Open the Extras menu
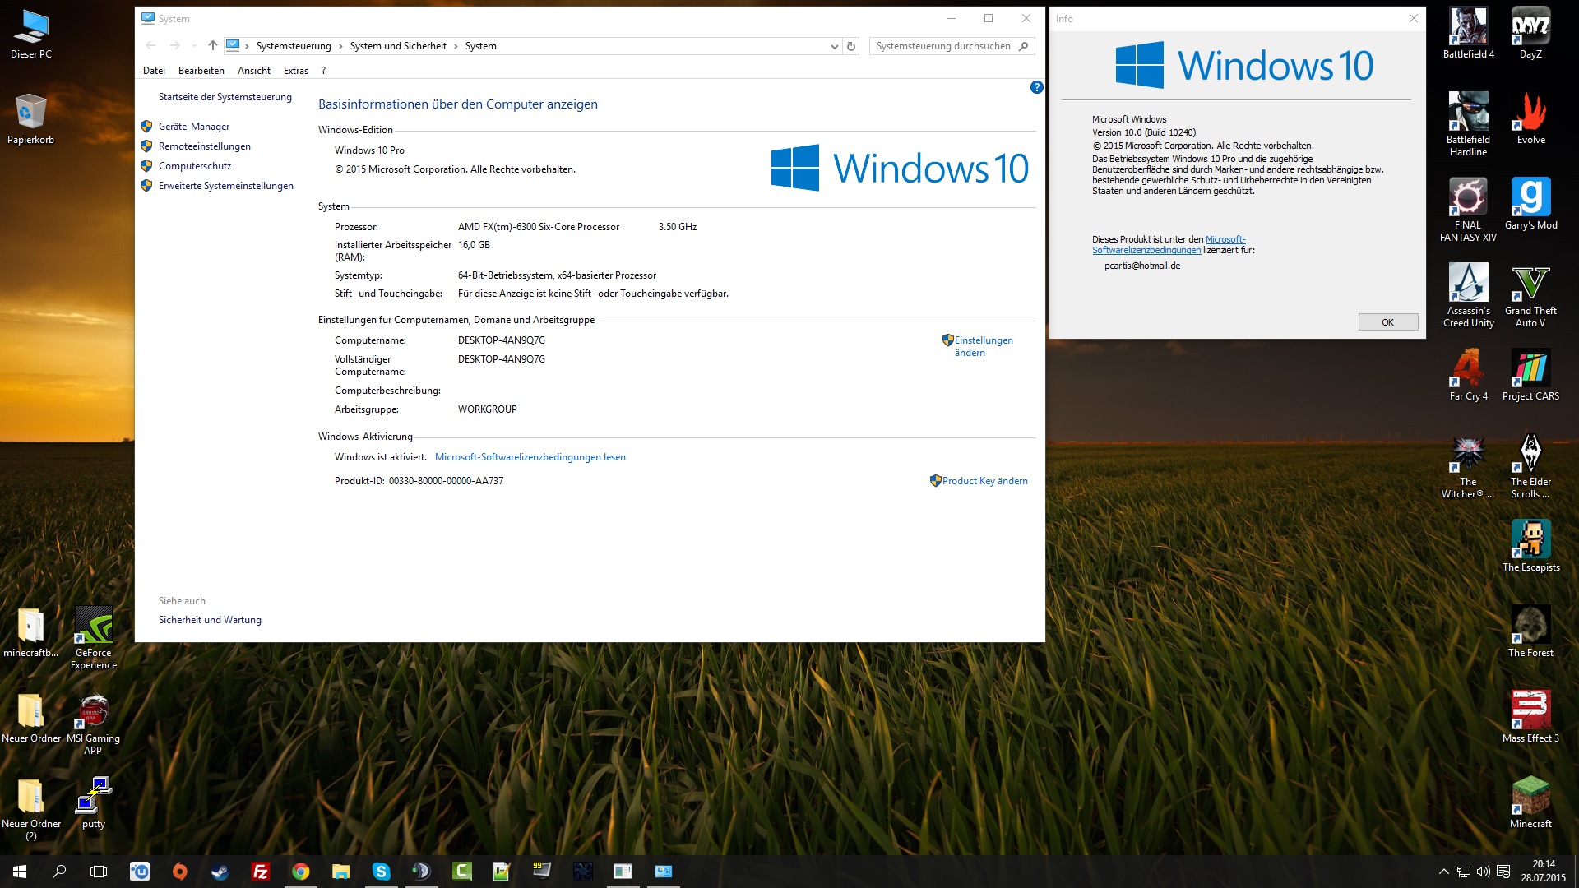1579x888 pixels. pos(296,71)
